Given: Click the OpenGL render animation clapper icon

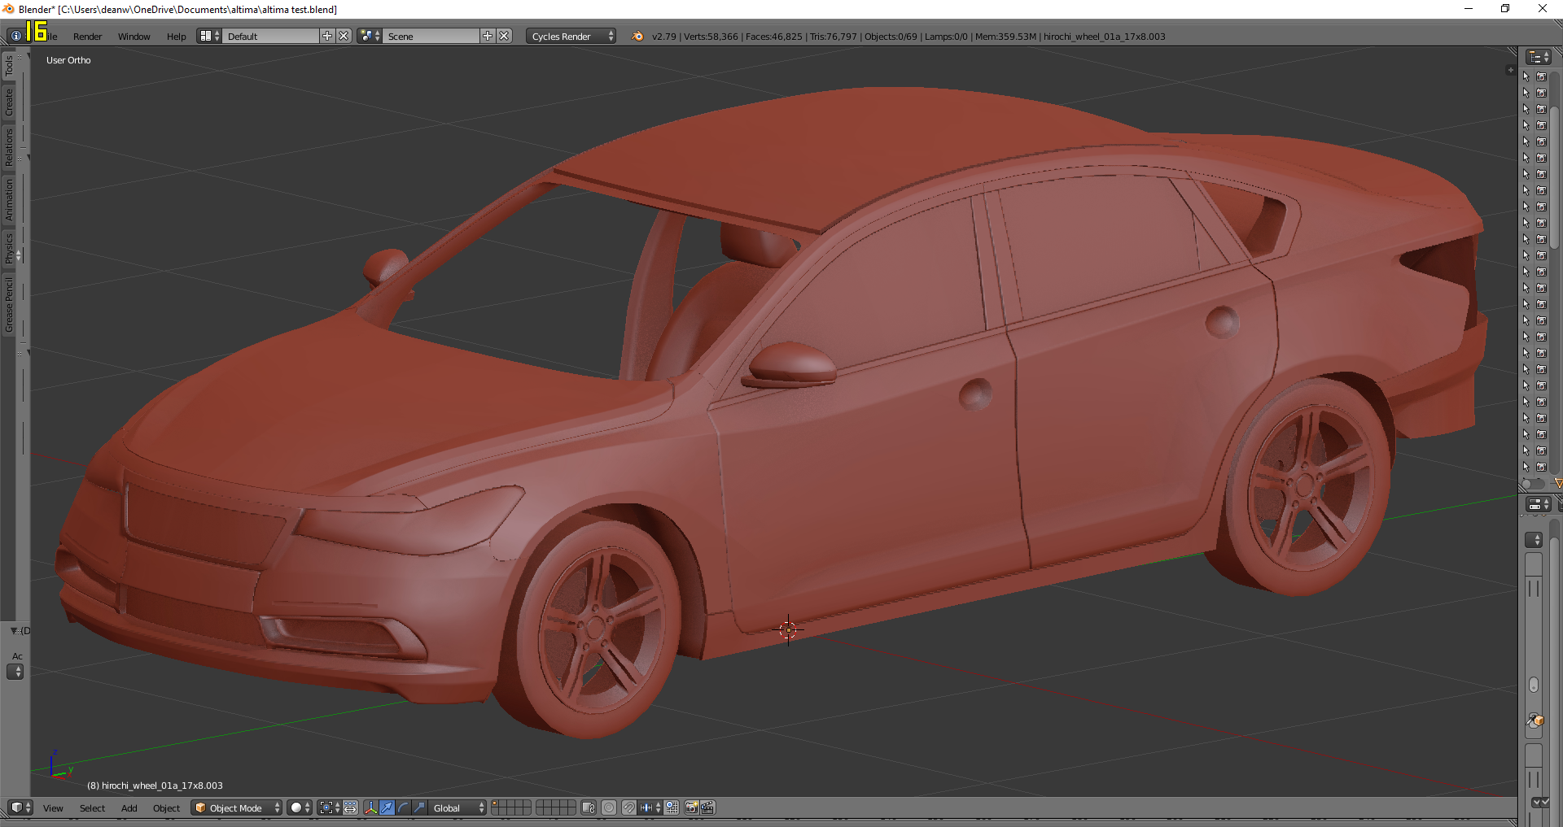Looking at the screenshot, I should [x=708, y=807].
